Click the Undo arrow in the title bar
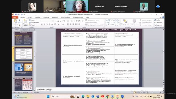 [18, 15]
